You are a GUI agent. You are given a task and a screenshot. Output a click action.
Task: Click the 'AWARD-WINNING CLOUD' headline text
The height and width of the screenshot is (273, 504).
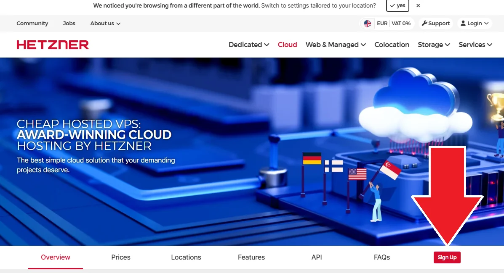pos(94,135)
